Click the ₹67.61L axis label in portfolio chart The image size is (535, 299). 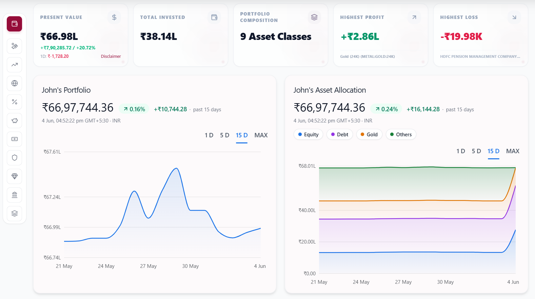(x=52, y=152)
